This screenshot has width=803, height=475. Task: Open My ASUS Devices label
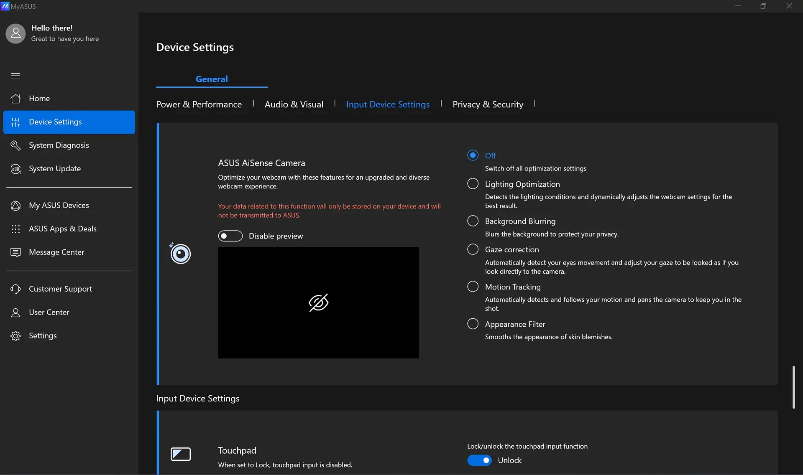pos(59,206)
